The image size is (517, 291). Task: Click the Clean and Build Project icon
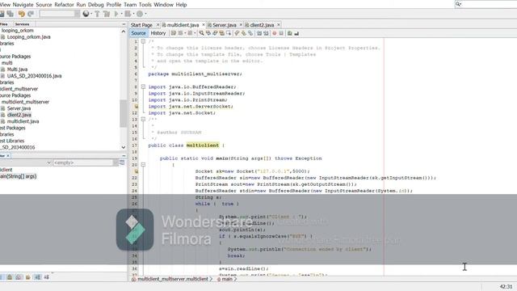[107, 14]
